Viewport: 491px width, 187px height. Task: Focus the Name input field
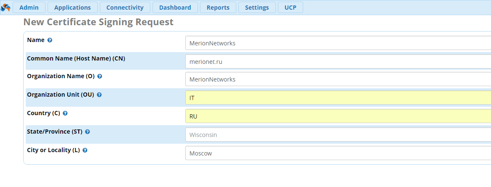pyautogui.click(x=338, y=43)
